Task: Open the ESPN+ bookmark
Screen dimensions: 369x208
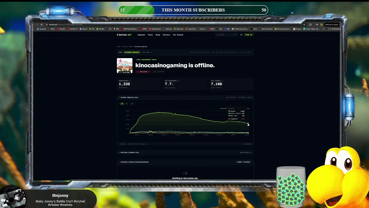Action: 144,29
